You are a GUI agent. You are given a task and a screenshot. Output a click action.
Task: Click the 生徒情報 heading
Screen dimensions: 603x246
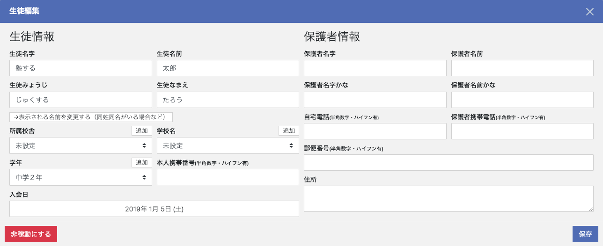pos(32,36)
